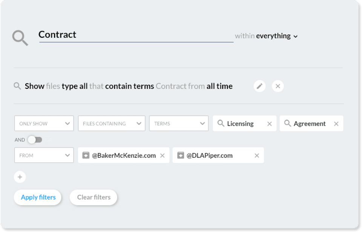The width and height of the screenshot is (362, 232).
Task: Focus the Contract search input field
Action: tap(136, 35)
